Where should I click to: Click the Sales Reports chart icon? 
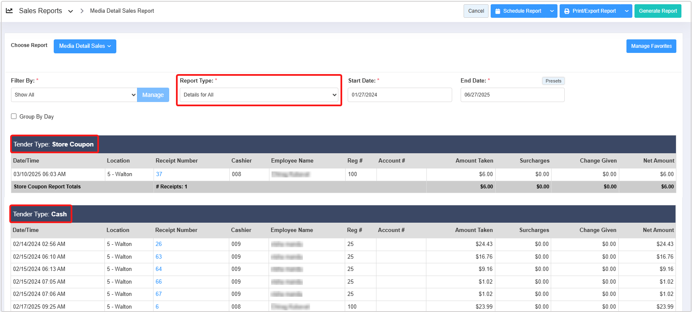[9, 11]
